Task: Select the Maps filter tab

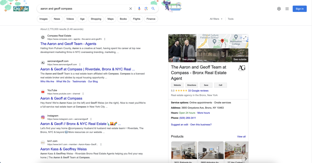Action: coord(110,19)
